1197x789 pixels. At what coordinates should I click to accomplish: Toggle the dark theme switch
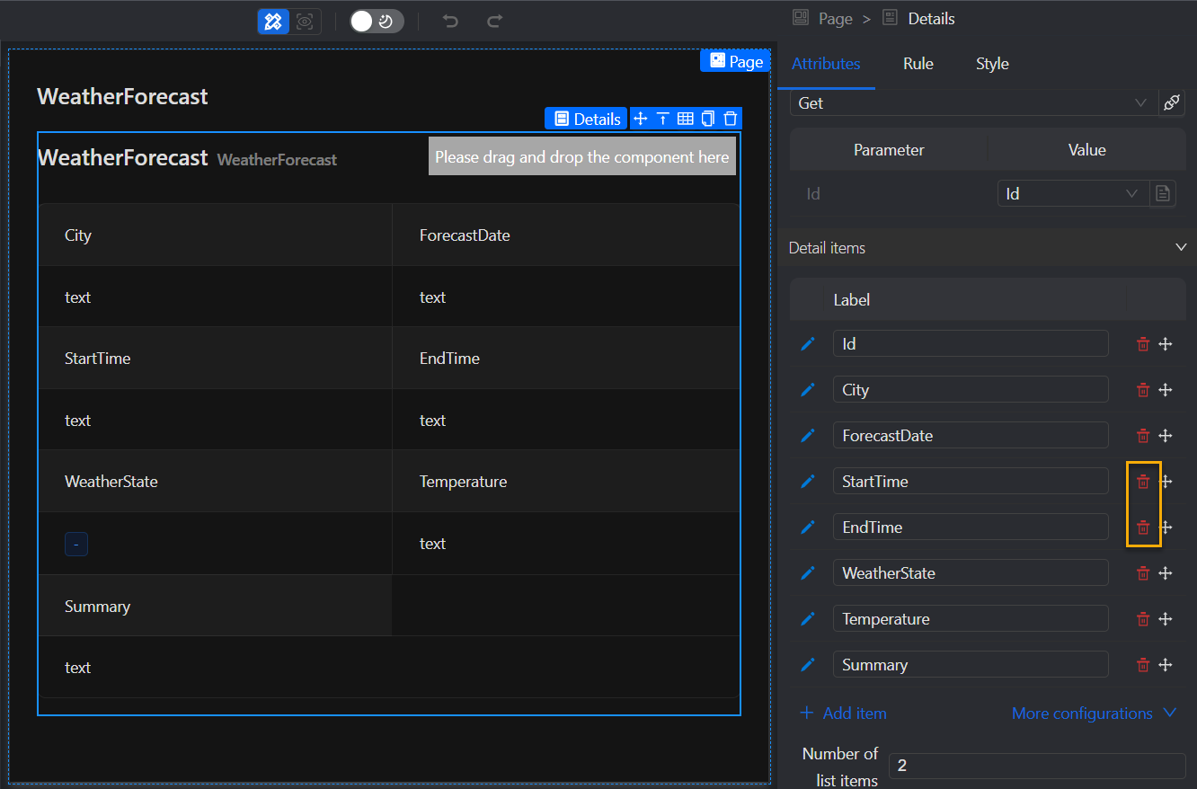[377, 22]
